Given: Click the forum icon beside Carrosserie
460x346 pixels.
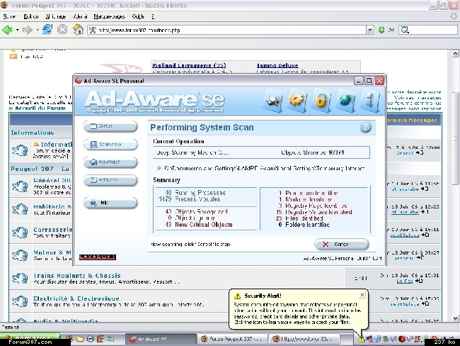Looking at the screenshot, I should click(20, 233).
